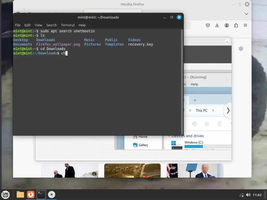Image resolution: width=267 pixels, height=200 pixels.
Task: Click Firefox Save to Pocket icon
Action: pos(208,25)
